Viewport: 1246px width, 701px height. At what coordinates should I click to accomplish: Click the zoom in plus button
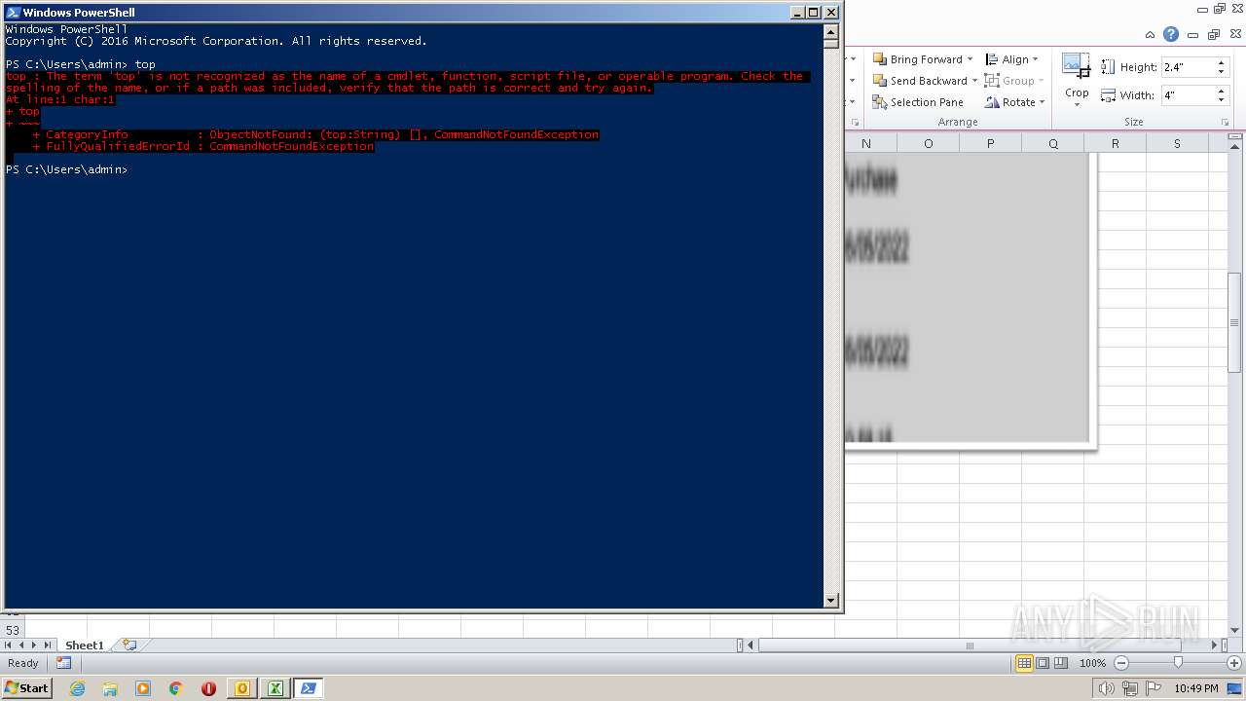(x=1233, y=663)
